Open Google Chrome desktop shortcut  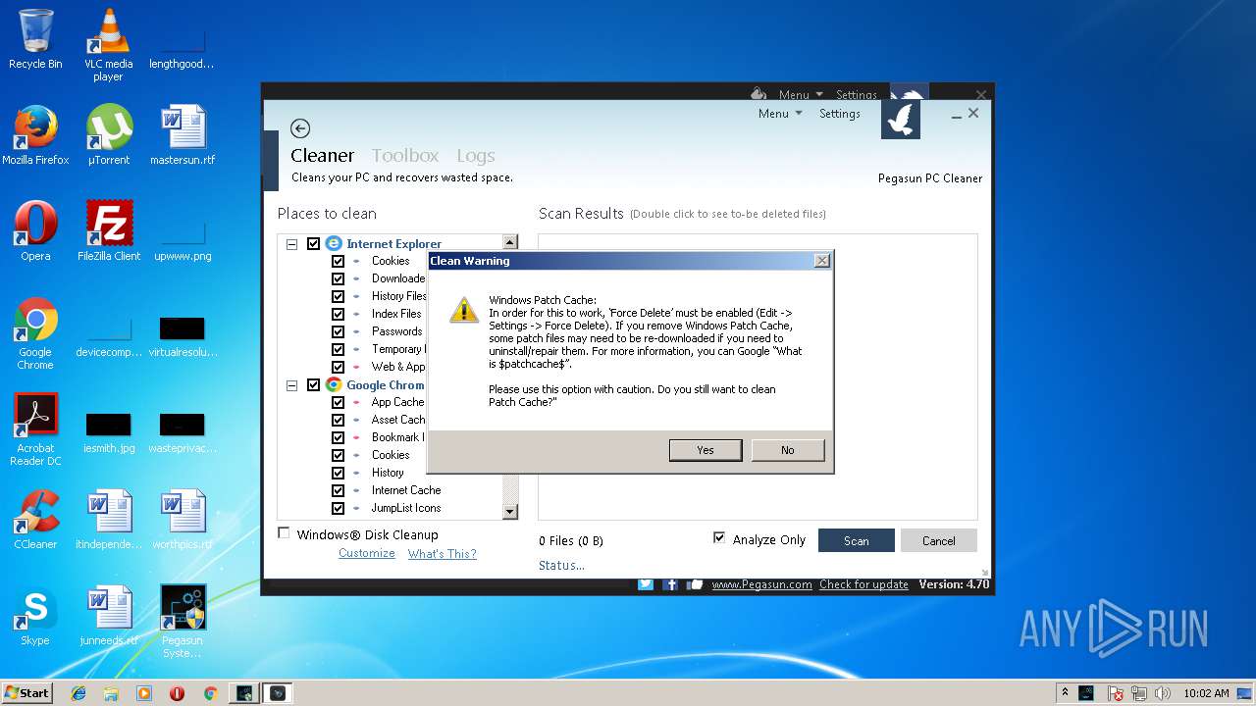pyautogui.click(x=35, y=334)
